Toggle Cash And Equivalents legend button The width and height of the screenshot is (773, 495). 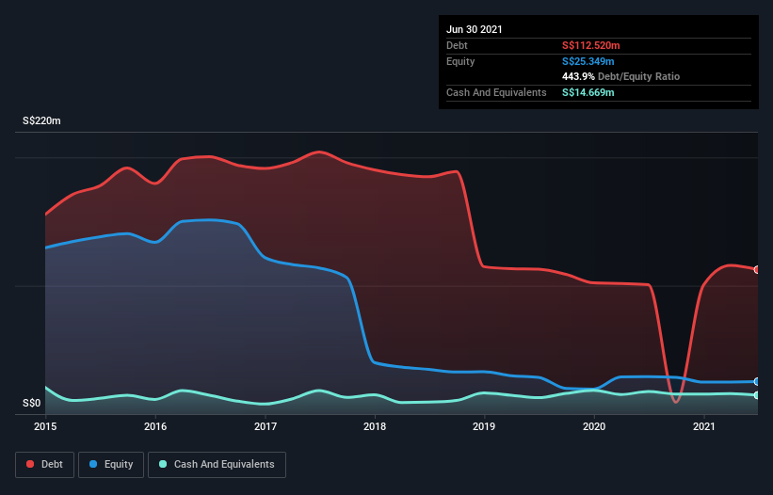pyautogui.click(x=217, y=465)
